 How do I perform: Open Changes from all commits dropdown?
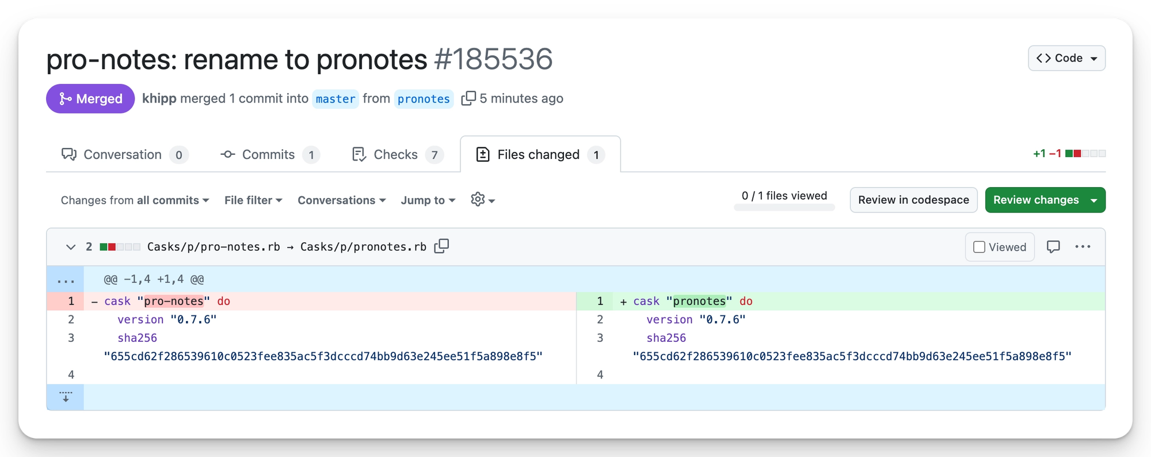click(135, 200)
